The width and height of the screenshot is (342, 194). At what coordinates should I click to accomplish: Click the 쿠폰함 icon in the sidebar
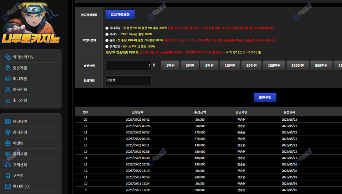[x=8, y=176]
